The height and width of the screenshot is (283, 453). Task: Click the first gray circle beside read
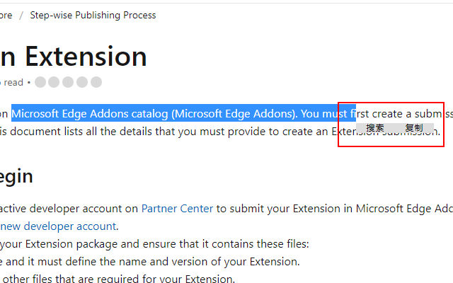40,82
